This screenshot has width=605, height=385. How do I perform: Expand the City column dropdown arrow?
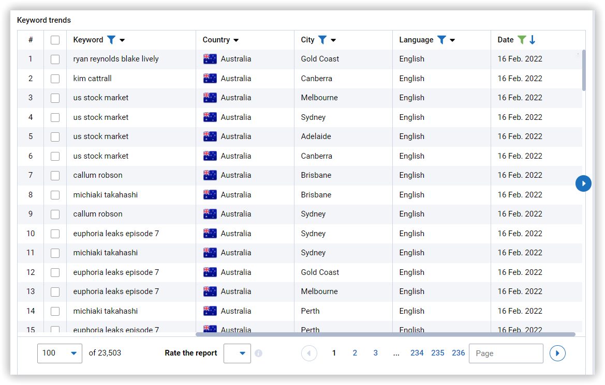pyautogui.click(x=333, y=40)
